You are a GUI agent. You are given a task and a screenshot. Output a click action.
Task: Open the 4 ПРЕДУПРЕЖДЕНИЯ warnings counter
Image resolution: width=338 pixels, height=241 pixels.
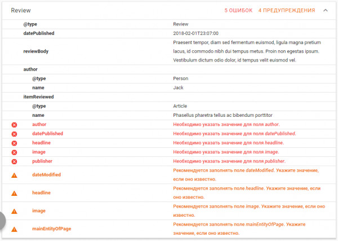287,10
